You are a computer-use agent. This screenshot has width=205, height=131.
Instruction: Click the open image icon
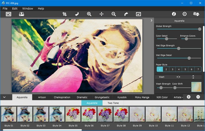[x=8, y=14]
